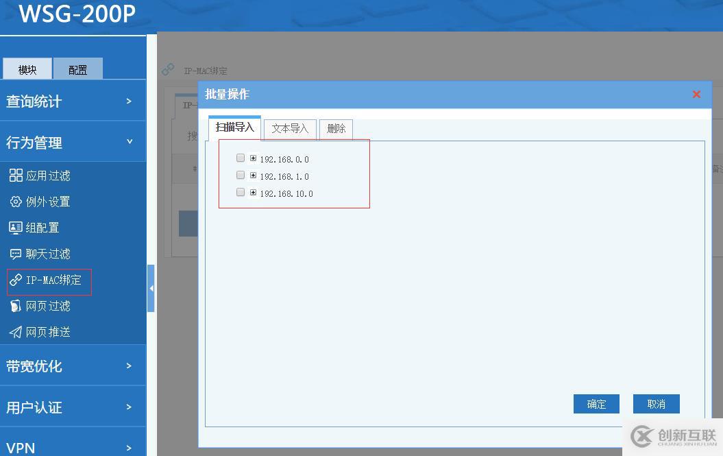Open 应用过滤 menu entry
Image resolution: width=723 pixels, height=456 pixels.
(48, 176)
